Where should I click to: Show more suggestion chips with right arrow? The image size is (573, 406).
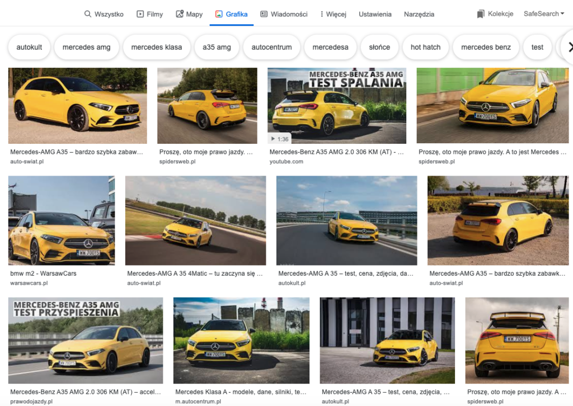(569, 47)
